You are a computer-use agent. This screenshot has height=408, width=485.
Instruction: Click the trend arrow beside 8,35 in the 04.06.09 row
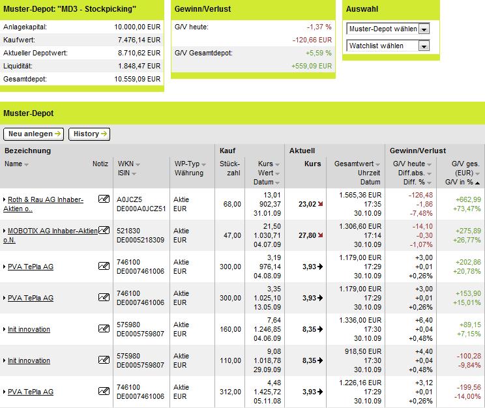click(x=320, y=329)
